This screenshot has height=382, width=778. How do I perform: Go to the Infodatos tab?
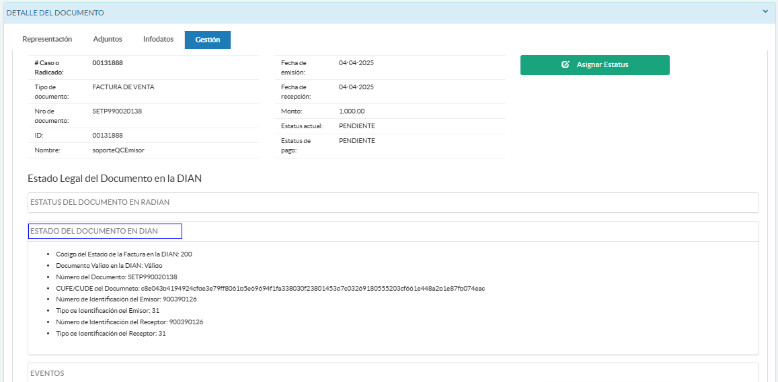click(x=158, y=40)
